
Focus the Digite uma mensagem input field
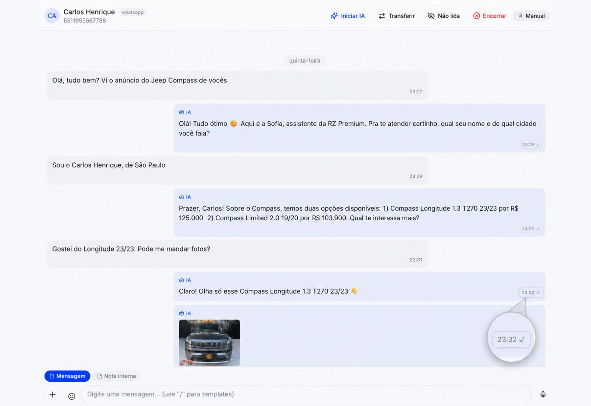[306, 395]
